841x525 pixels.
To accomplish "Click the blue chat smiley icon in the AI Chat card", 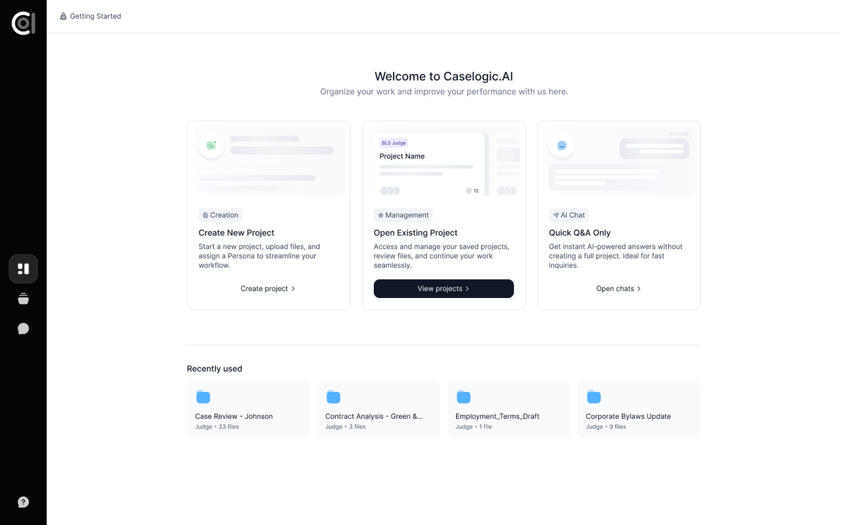I will click(x=562, y=145).
